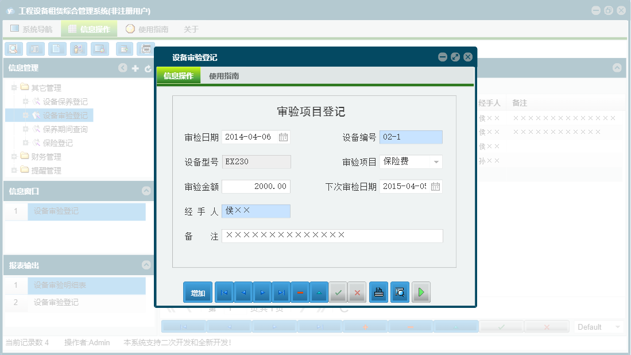The width and height of the screenshot is (631, 355).
Task: Open the 审验项目 dropdown showing 保险费
Action: tap(436, 161)
